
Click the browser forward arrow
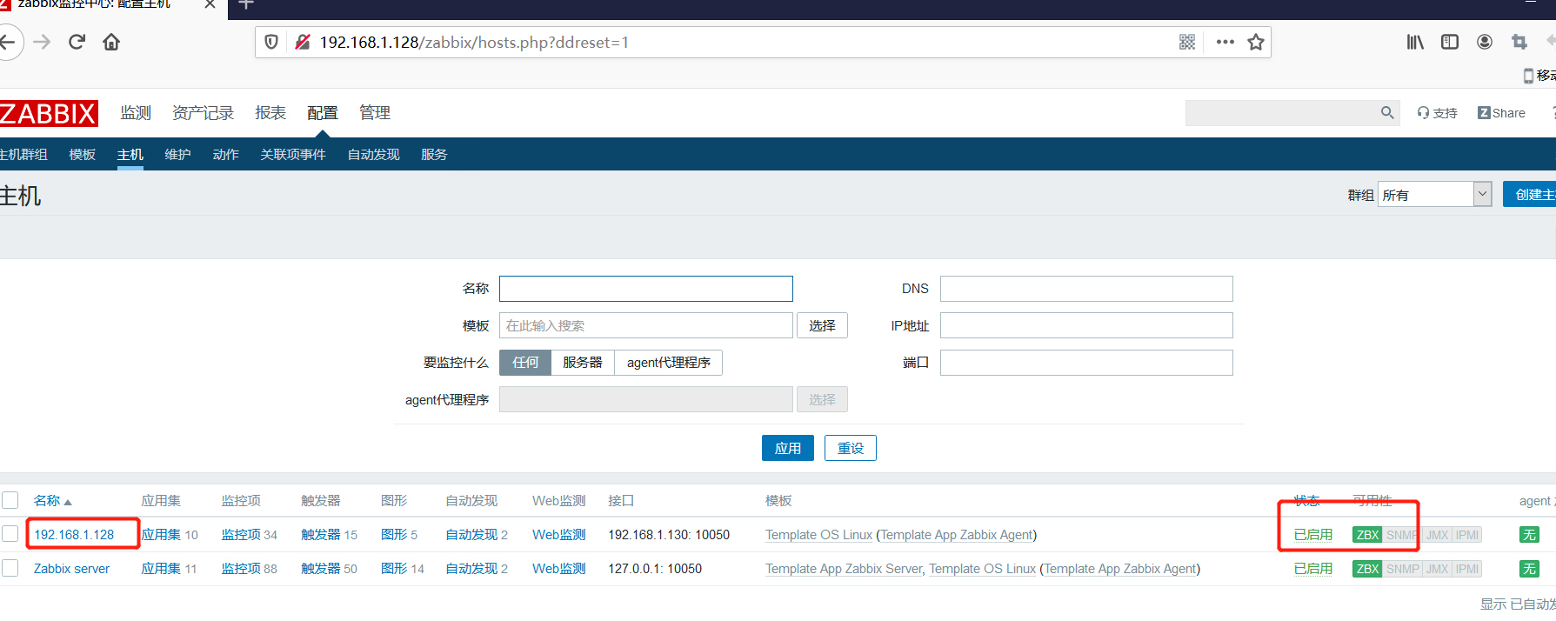pos(42,42)
